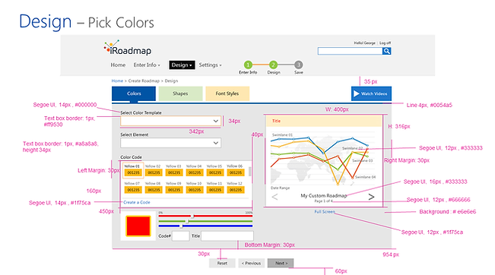Click Create Roadmap breadcrumb
495x275 pixels.
pyautogui.click(x=144, y=81)
